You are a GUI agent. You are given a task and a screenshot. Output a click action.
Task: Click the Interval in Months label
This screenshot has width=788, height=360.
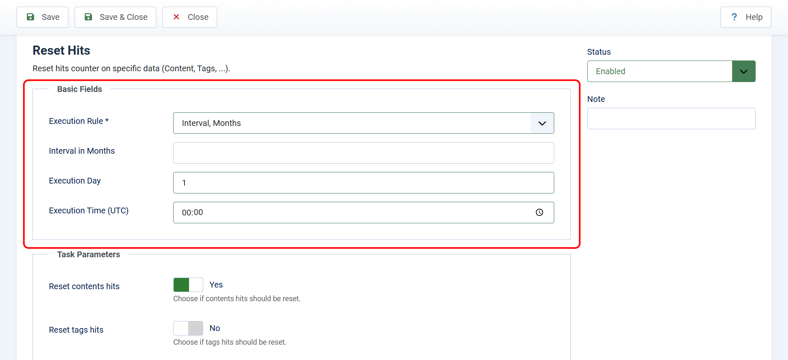coord(82,151)
